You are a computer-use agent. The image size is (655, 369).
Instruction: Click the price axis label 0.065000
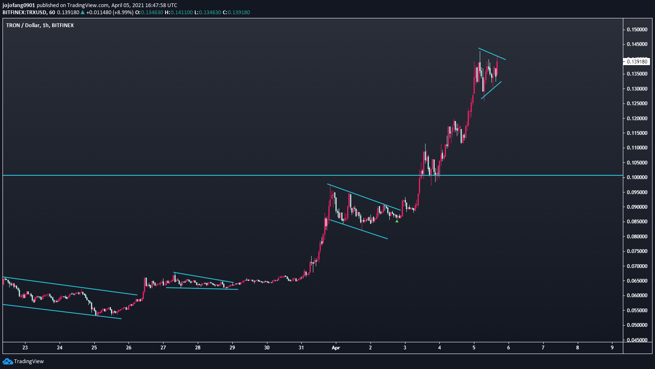point(637,281)
